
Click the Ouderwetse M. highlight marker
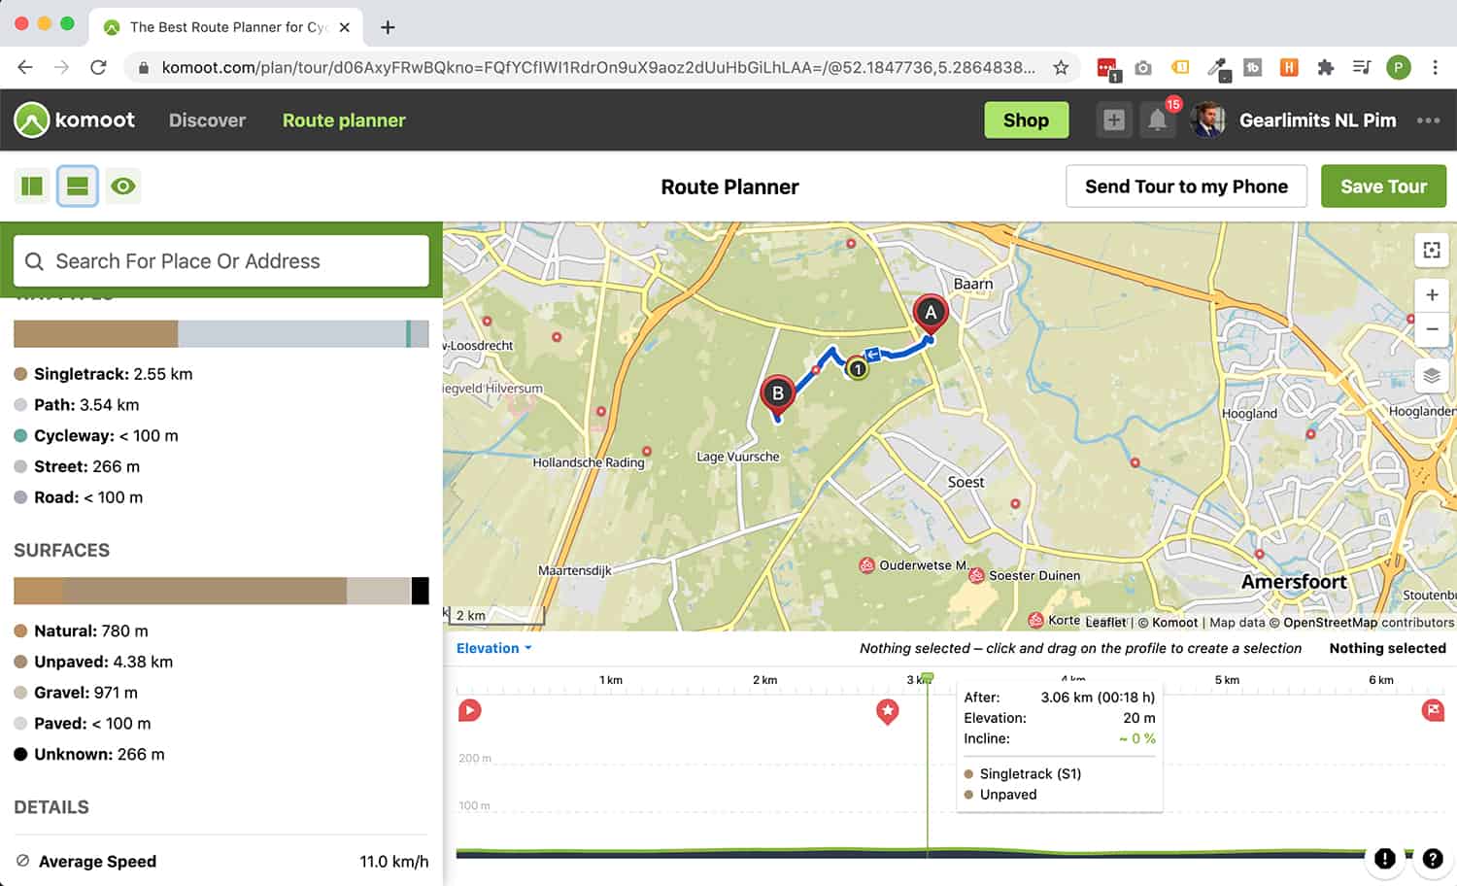coord(867,565)
